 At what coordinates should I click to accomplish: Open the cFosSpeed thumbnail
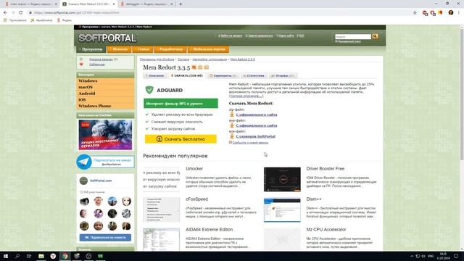tap(161, 210)
